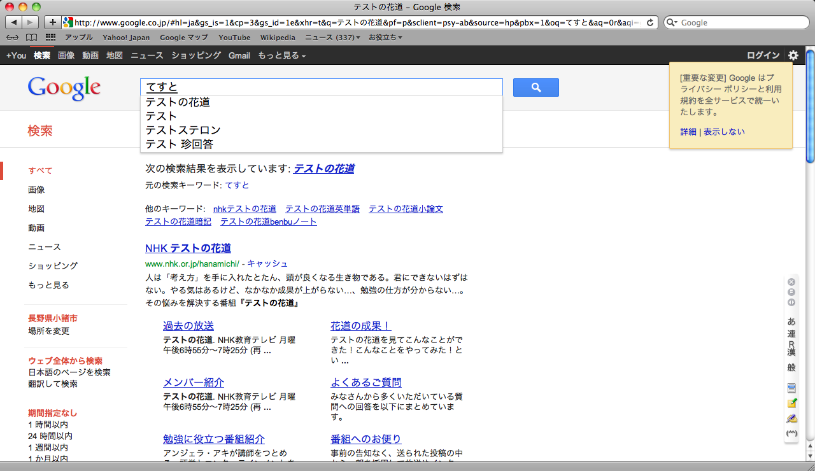Viewport: 815px width, 471px height.
Task: Click ログイン to sign in
Action: [763, 55]
